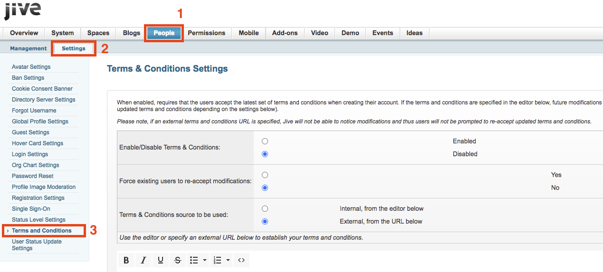The image size is (603, 272).
Task: Select the Disabled radio button for Terms & Conditions
Action: pos(265,154)
